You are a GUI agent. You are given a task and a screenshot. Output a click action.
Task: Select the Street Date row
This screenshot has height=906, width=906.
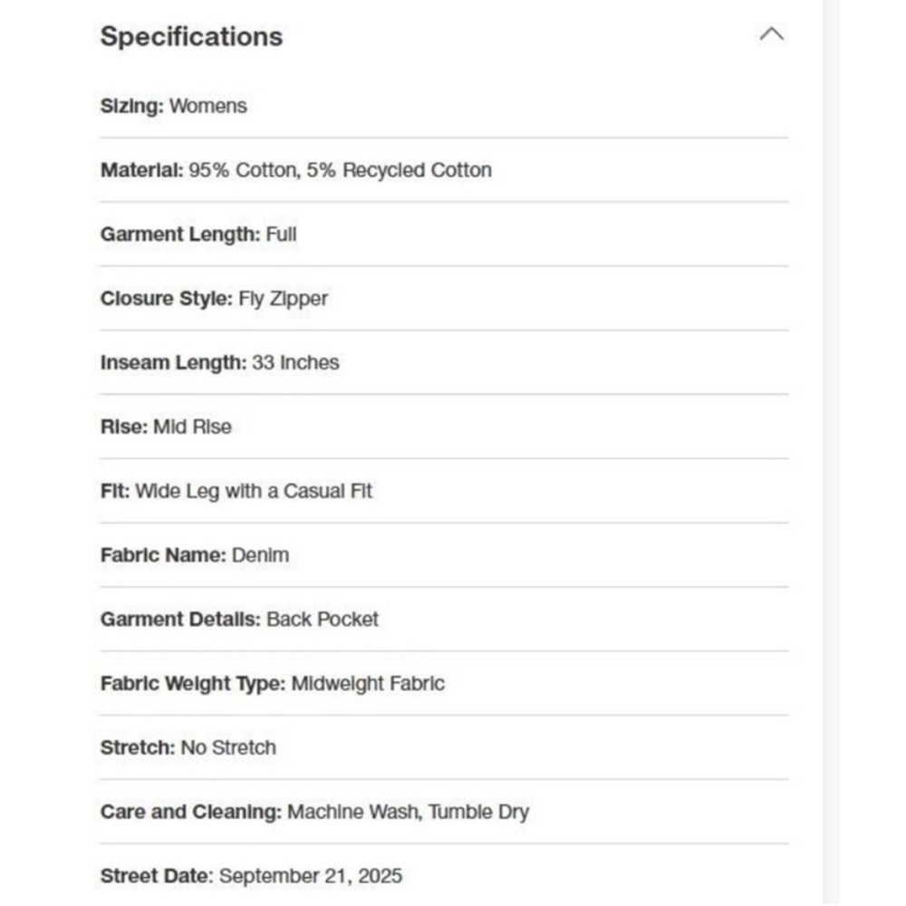(x=444, y=875)
